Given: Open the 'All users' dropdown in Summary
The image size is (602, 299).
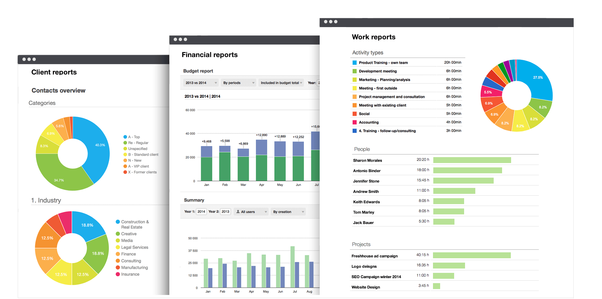Looking at the screenshot, I should tap(251, 212).
